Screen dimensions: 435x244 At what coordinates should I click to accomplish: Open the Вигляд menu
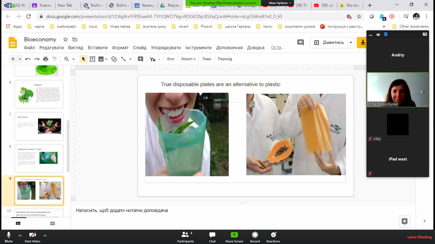76,48
